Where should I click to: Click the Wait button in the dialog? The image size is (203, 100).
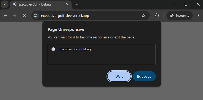pos(119,76)
